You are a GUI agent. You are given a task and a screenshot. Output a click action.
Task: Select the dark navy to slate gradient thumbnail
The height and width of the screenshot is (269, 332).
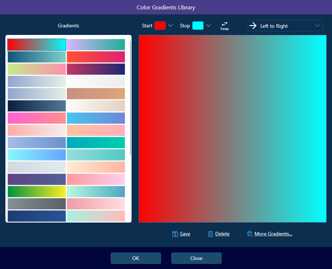37,106
